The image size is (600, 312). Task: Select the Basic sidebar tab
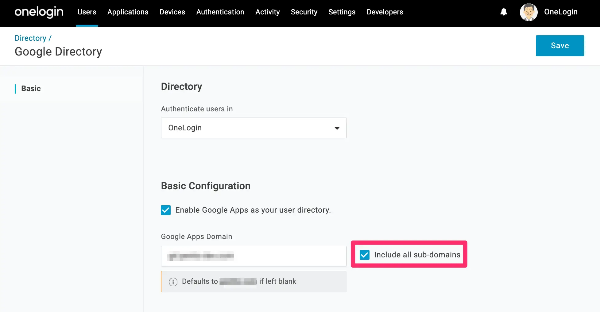pyautogui.click(x=31, y=89)
